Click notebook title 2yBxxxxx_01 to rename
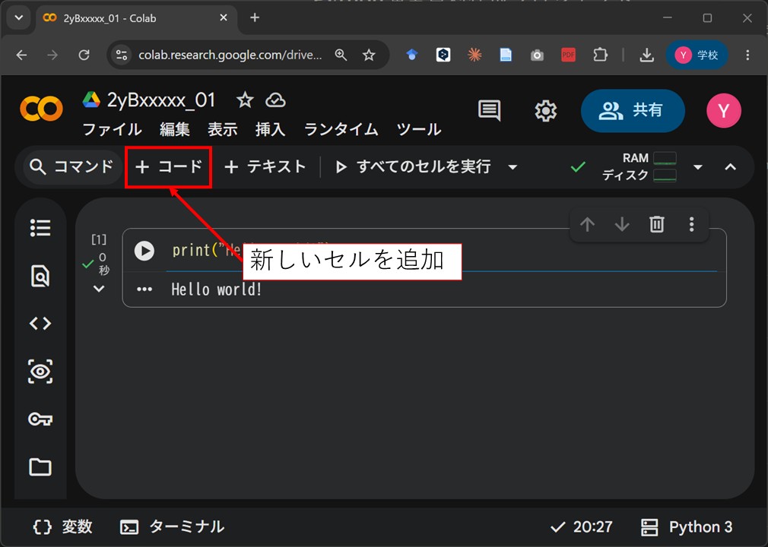Viewport: 768px width, 547px height. 161,100
